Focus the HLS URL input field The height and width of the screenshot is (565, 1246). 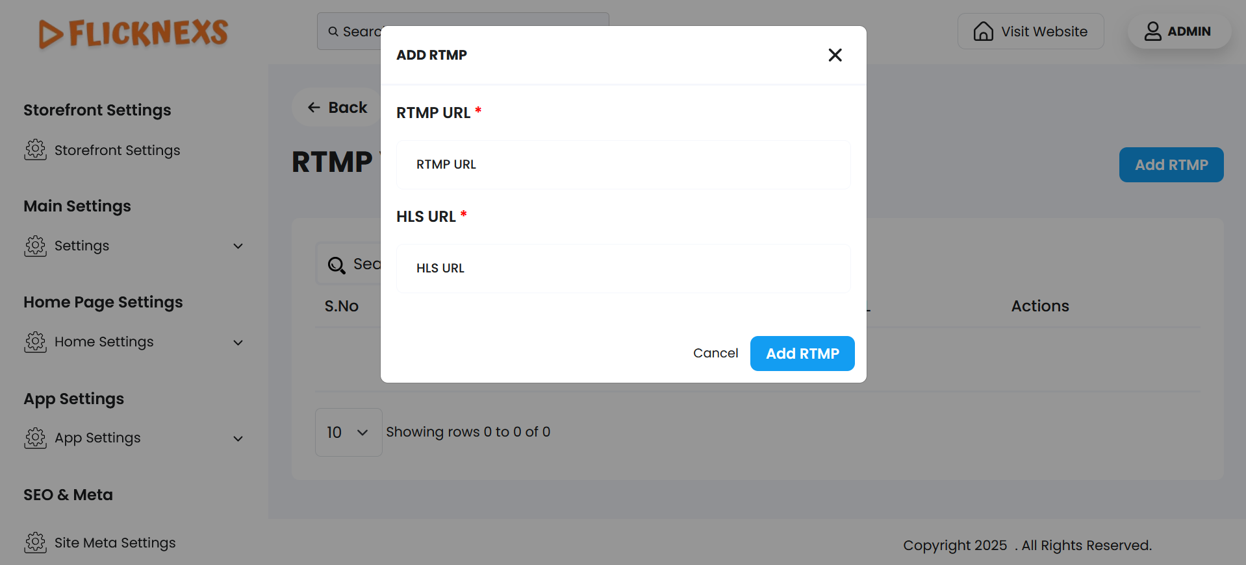click(623, 269)
